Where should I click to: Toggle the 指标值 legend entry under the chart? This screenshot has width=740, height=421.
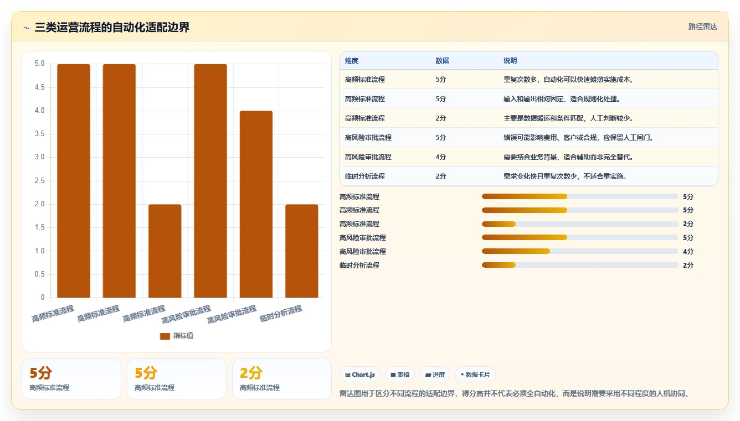177,336
